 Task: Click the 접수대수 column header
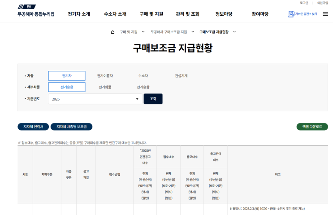pos(169,157)
